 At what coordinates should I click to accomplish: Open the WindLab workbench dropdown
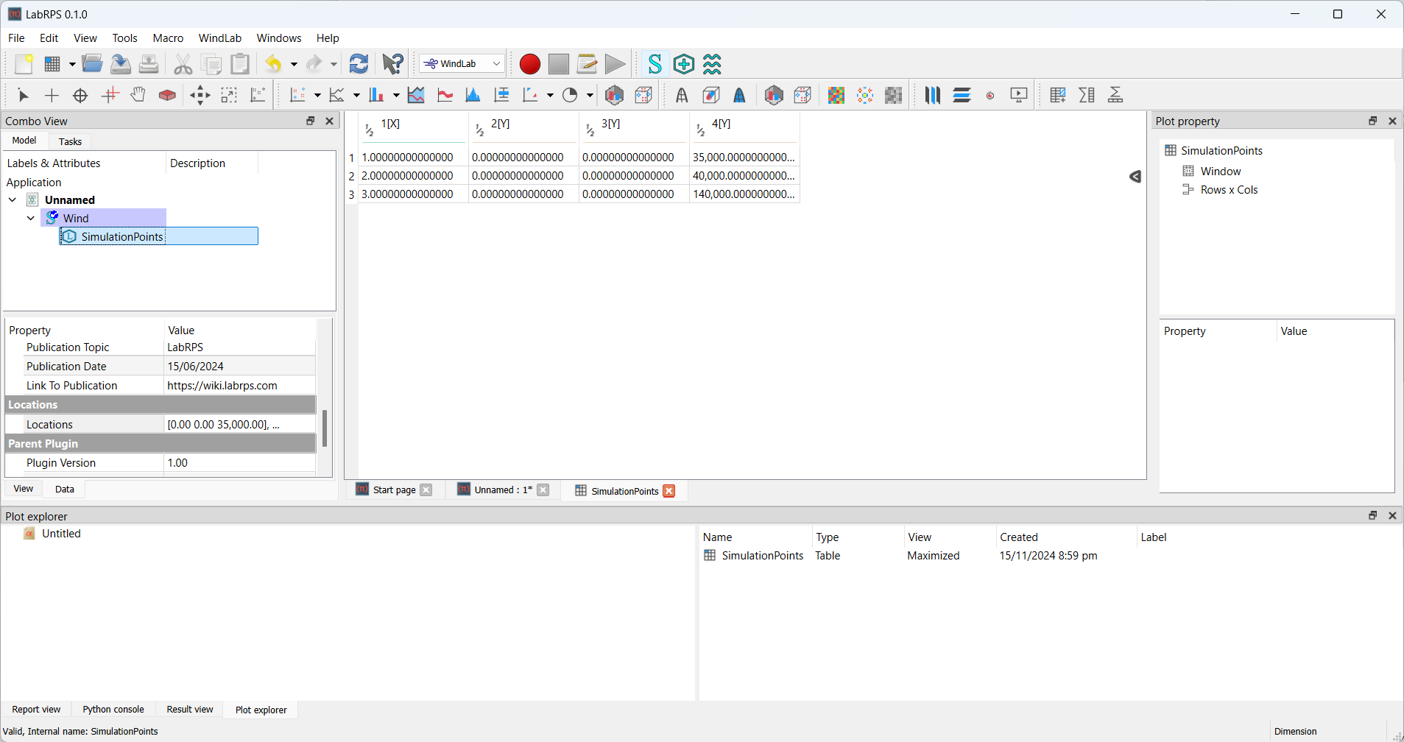tap(462, 64)
